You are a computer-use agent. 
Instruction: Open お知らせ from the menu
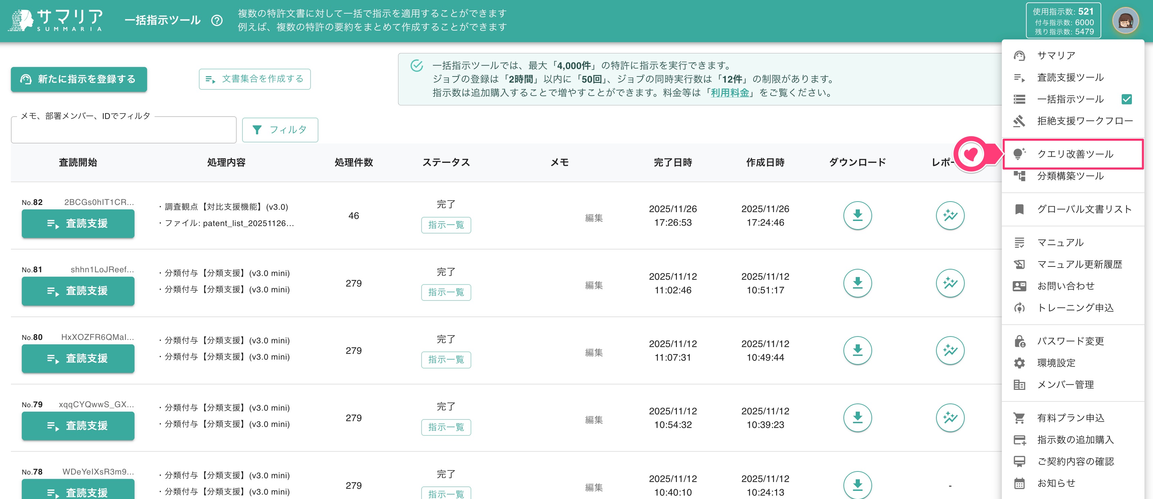[x=1073, y=483]
